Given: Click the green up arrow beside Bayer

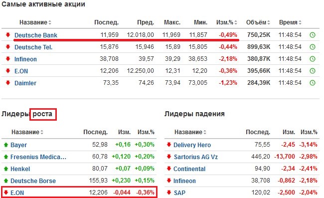Looking at the screenshot, I should pyautogui.click(x=6, y=145).
